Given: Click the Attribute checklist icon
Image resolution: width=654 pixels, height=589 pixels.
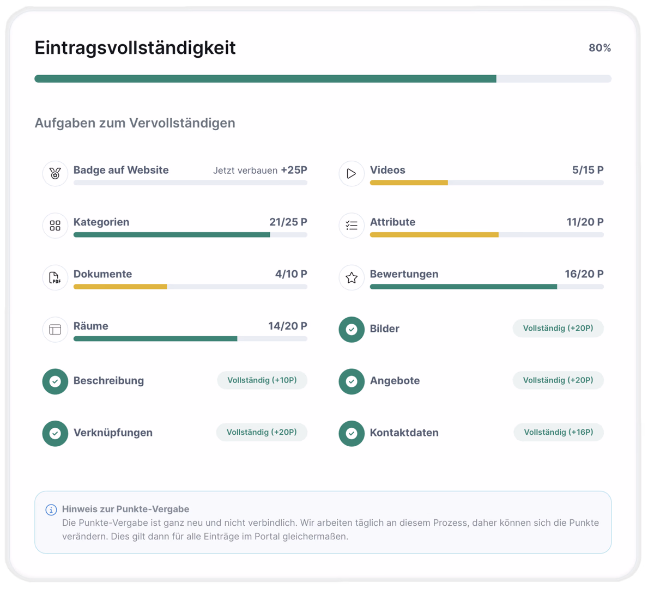Looking at the screenshot, I should click(x=352, y=226).
